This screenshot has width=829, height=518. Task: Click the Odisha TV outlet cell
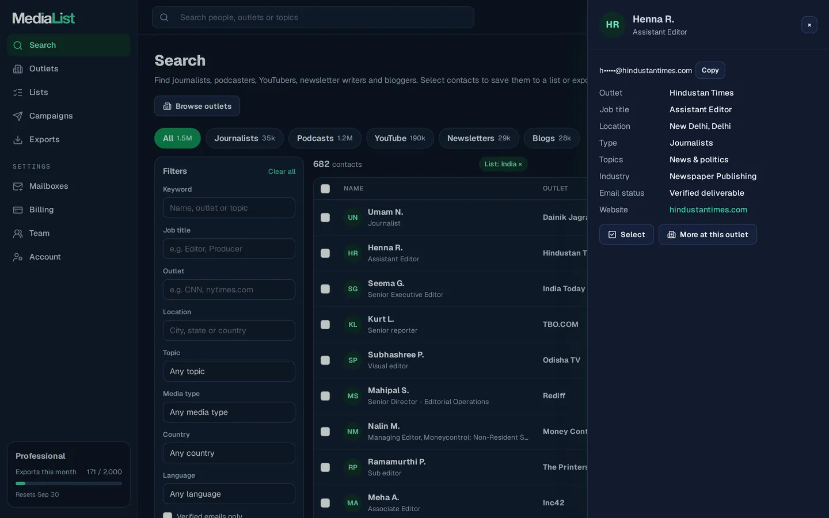tap(561, 360)
